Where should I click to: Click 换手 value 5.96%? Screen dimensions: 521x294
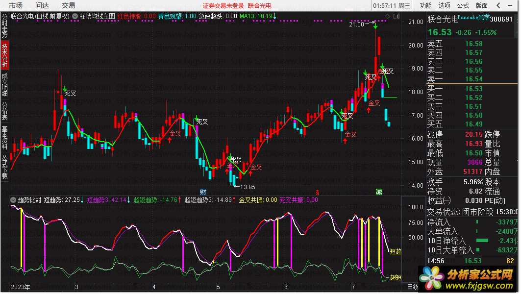[473, 182]
